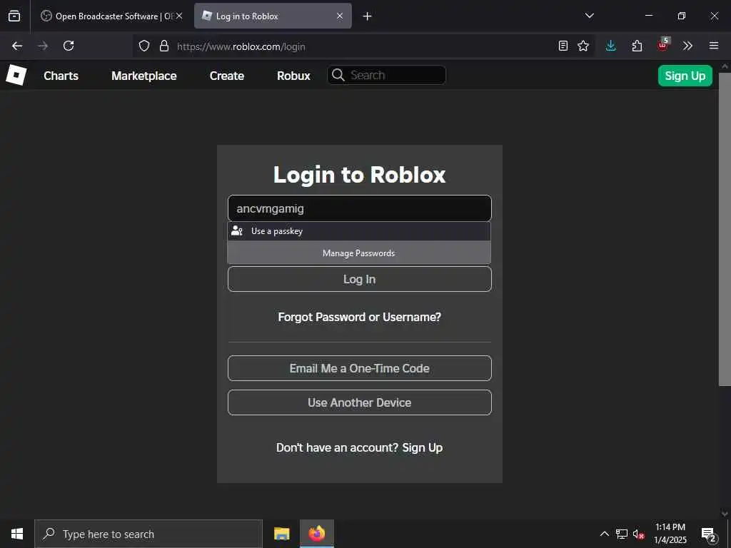The width and height of the screenshot is (731, 548).
Task: Open Forgot Password or Username link
Action: point(360,317)
